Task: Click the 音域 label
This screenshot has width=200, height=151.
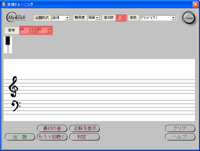Action: [x=12, y=30]
